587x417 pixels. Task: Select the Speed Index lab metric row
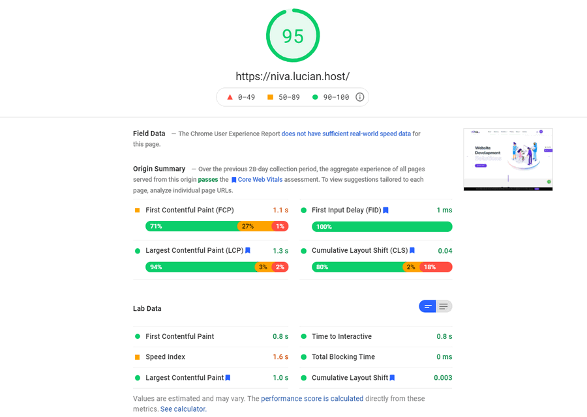click(x=211, y=357)
